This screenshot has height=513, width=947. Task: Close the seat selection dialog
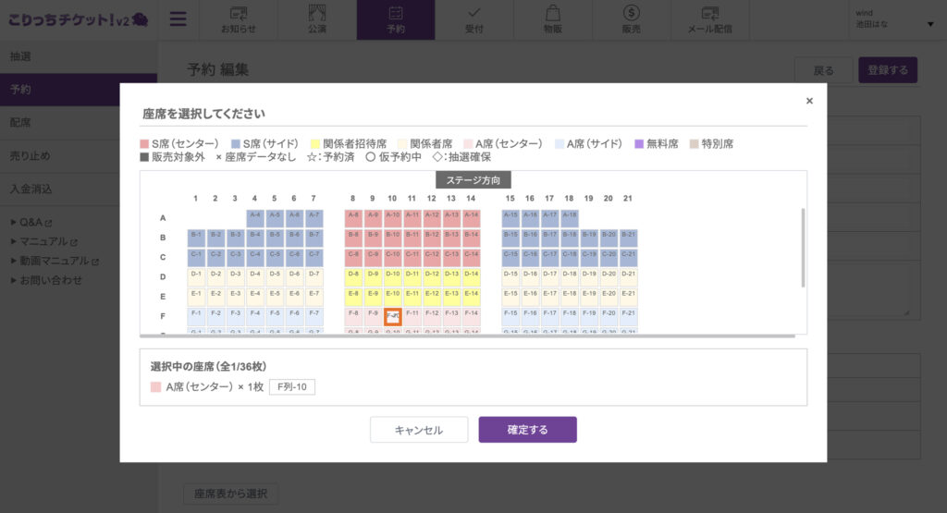(809, 101)
